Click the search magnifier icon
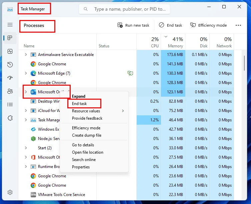This screenshot has height=204, width=251. click(86, 9)
